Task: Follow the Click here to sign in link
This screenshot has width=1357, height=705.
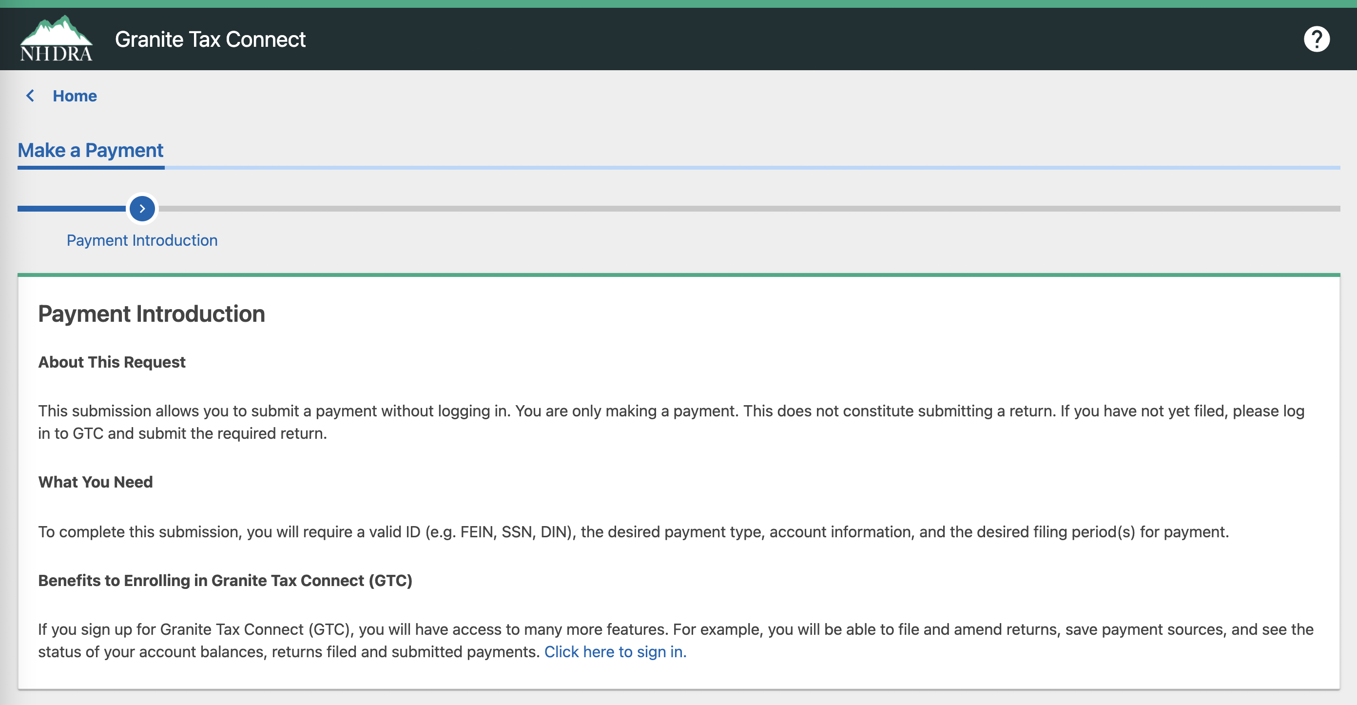Action: 615,652
